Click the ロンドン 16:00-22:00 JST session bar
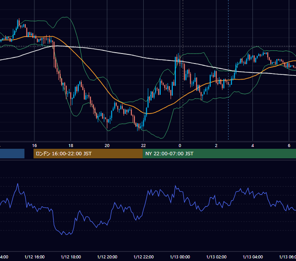 click(x=88, y=154)
